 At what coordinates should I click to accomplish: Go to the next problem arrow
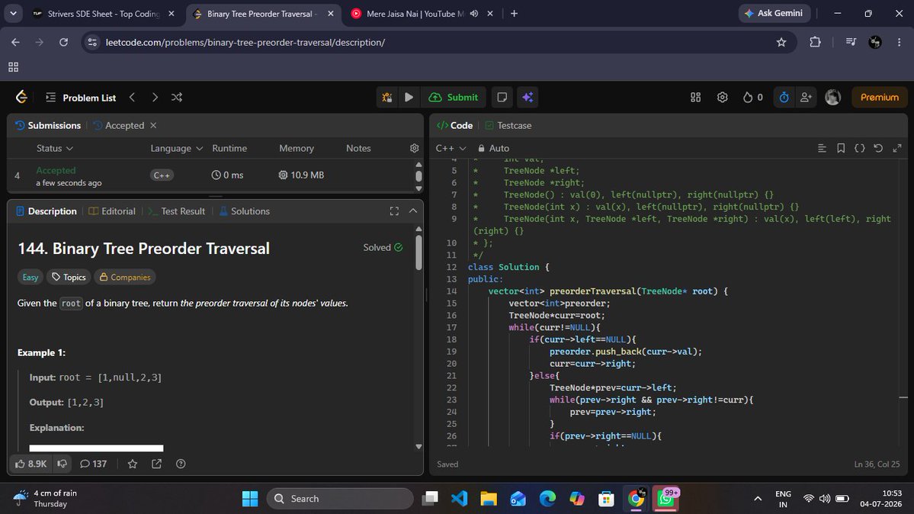pyautogui.click(x=155, y=98)
